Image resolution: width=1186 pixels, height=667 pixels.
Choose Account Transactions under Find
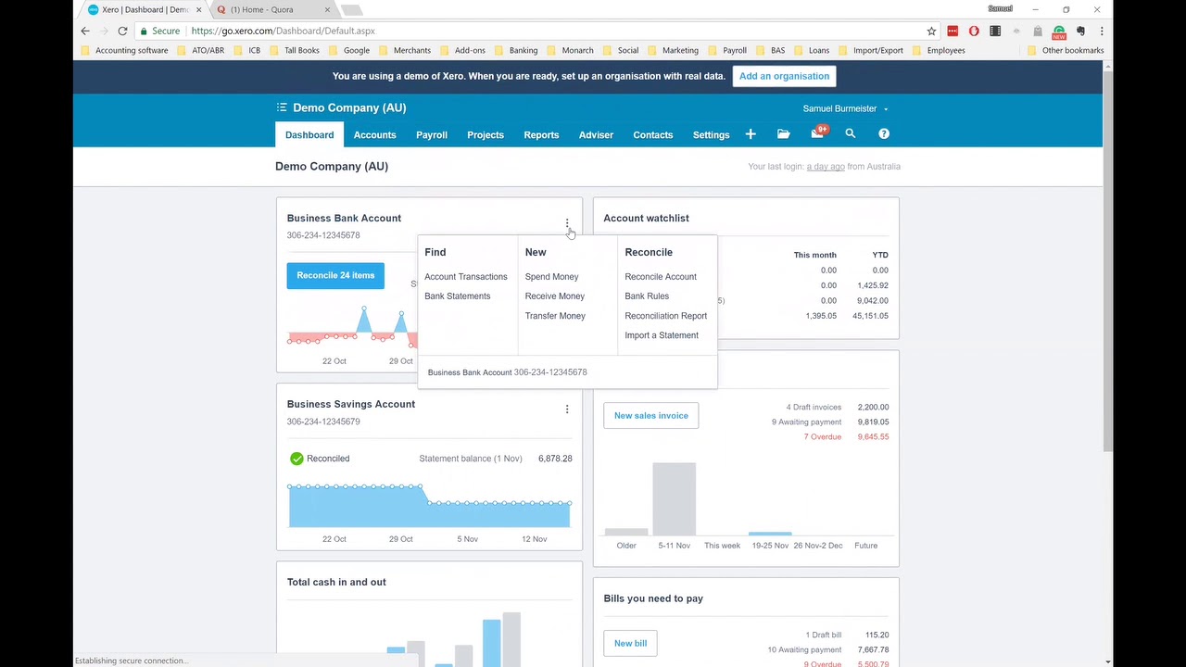pyautogui.click(x=466, y=277)
